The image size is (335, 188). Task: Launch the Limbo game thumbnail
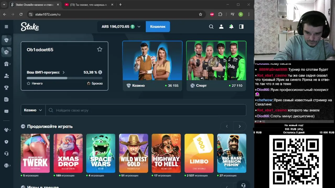tap(199, 153)
